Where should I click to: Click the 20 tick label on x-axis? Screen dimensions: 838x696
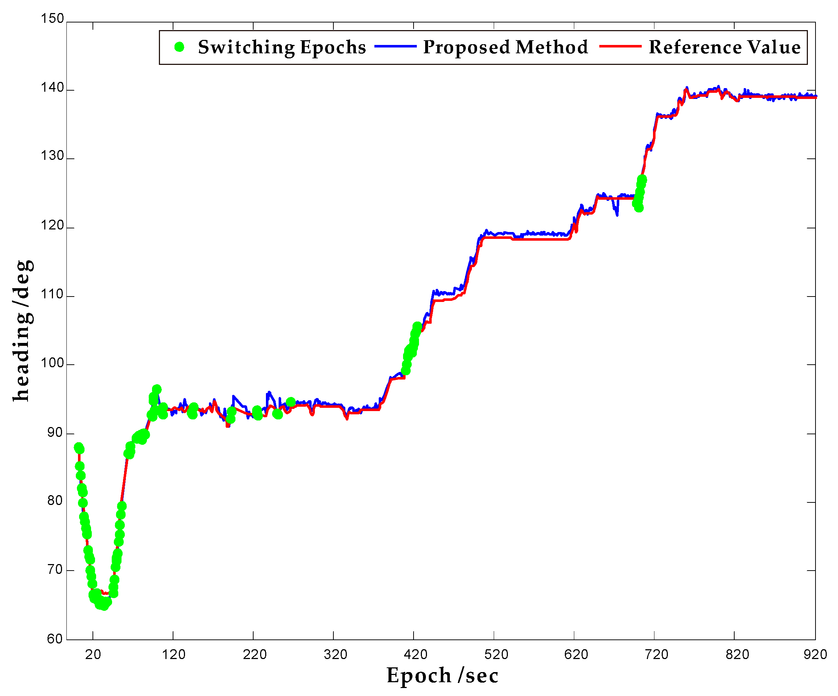[x=93, y=655]
